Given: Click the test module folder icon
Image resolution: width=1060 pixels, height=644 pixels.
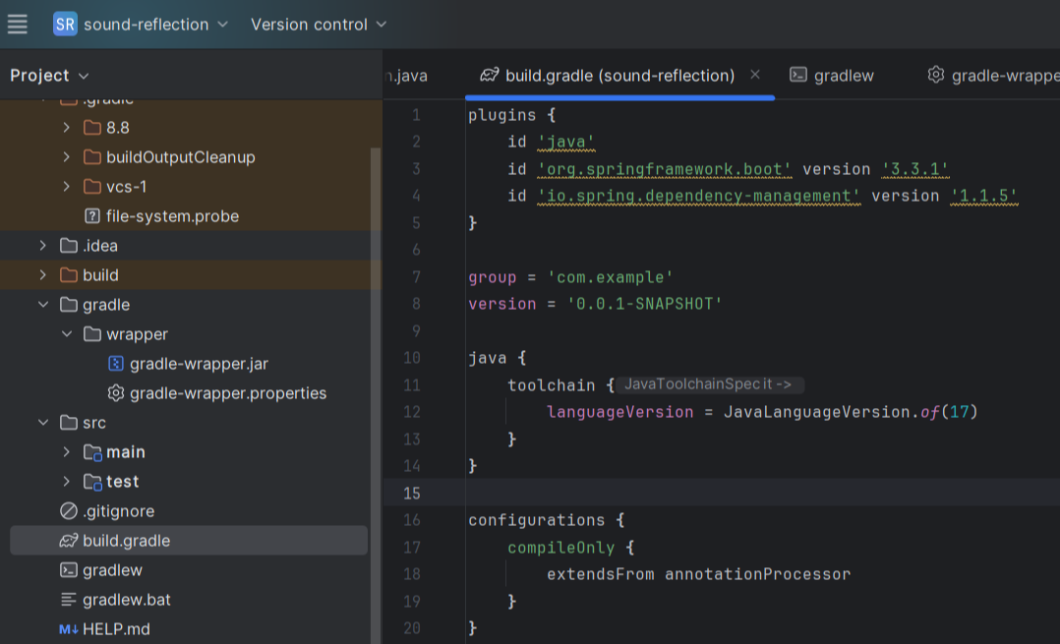Looking at the screenshot, I should pos(92,482).
